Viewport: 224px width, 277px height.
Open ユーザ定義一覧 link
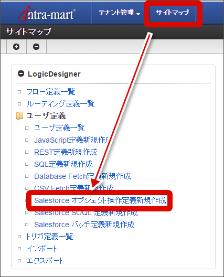coord(59,128)
